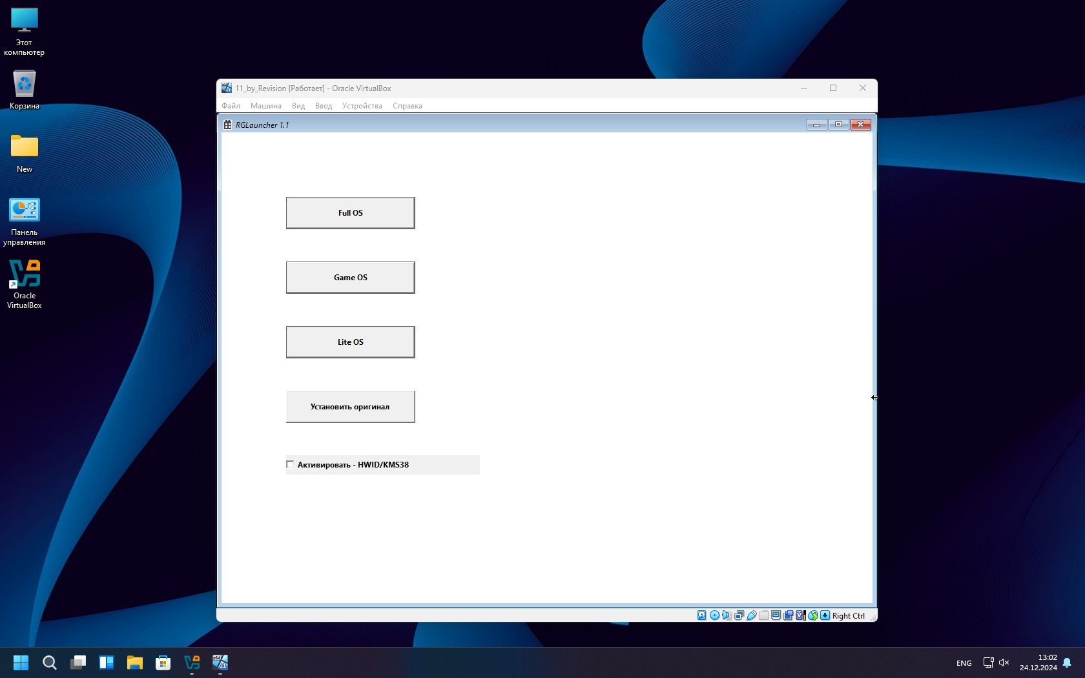Open the Файл menu
1085x678 pixels.
click(x=231, y=106)
